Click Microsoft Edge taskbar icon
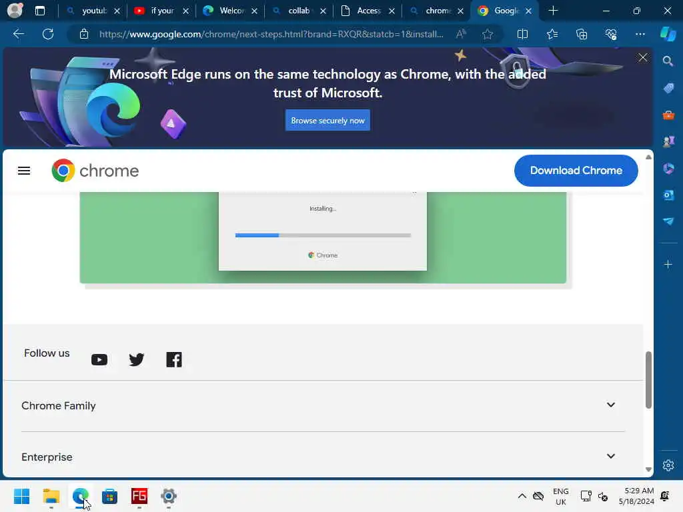 coord(81,496)
